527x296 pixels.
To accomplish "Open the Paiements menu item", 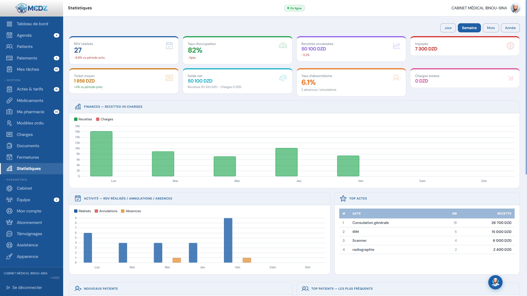I will [32, 58].
